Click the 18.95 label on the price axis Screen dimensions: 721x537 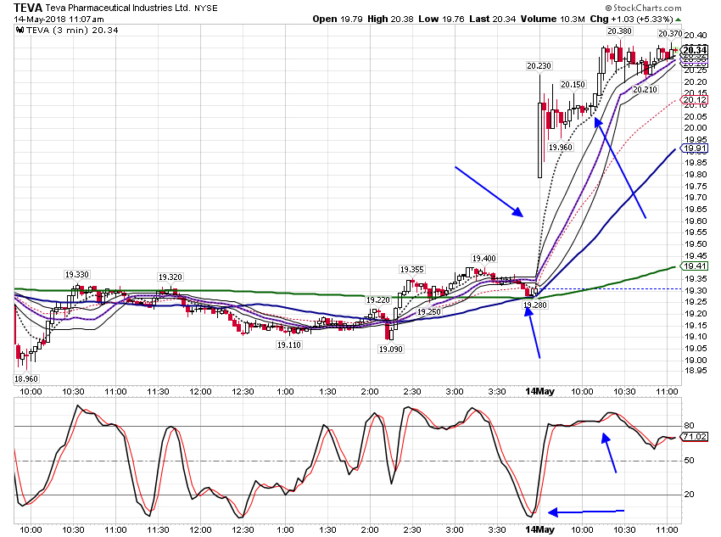[696, 371]
